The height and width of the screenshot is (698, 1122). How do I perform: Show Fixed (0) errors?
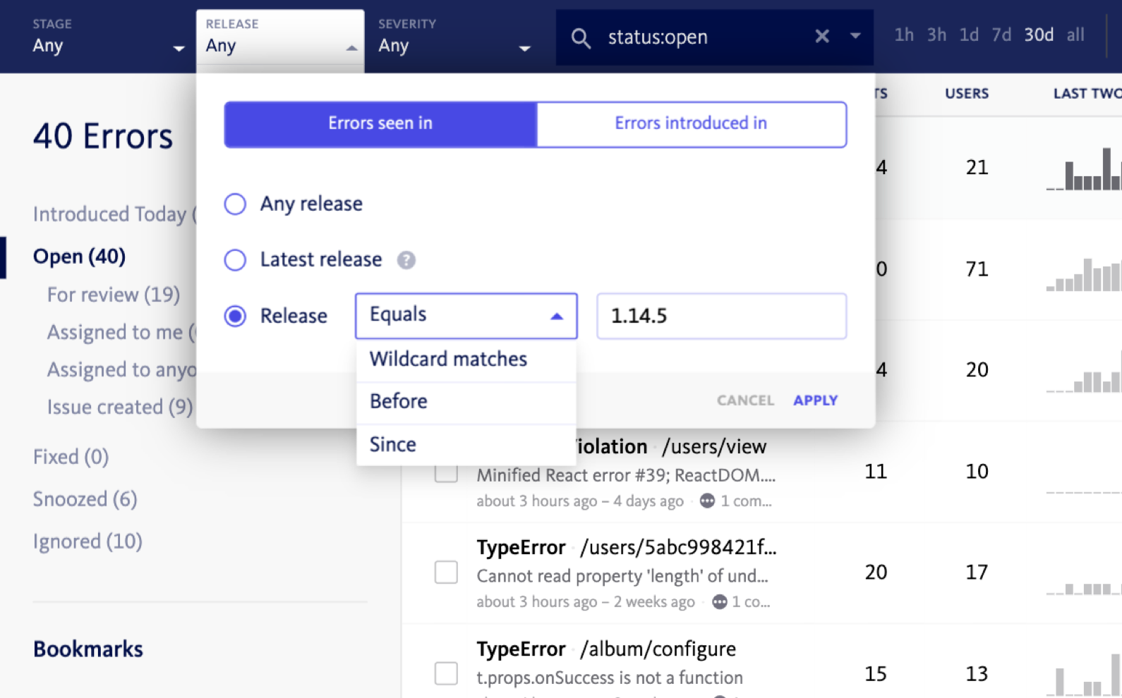[x=71, y=457]
